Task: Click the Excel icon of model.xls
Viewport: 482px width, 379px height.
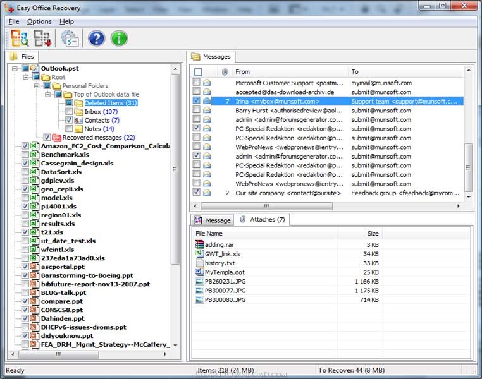Action: point(34,198)
